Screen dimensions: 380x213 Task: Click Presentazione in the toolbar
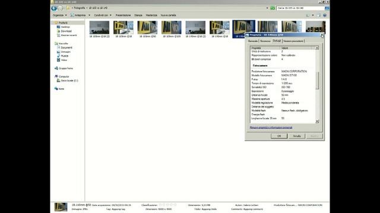click(123, 15)
